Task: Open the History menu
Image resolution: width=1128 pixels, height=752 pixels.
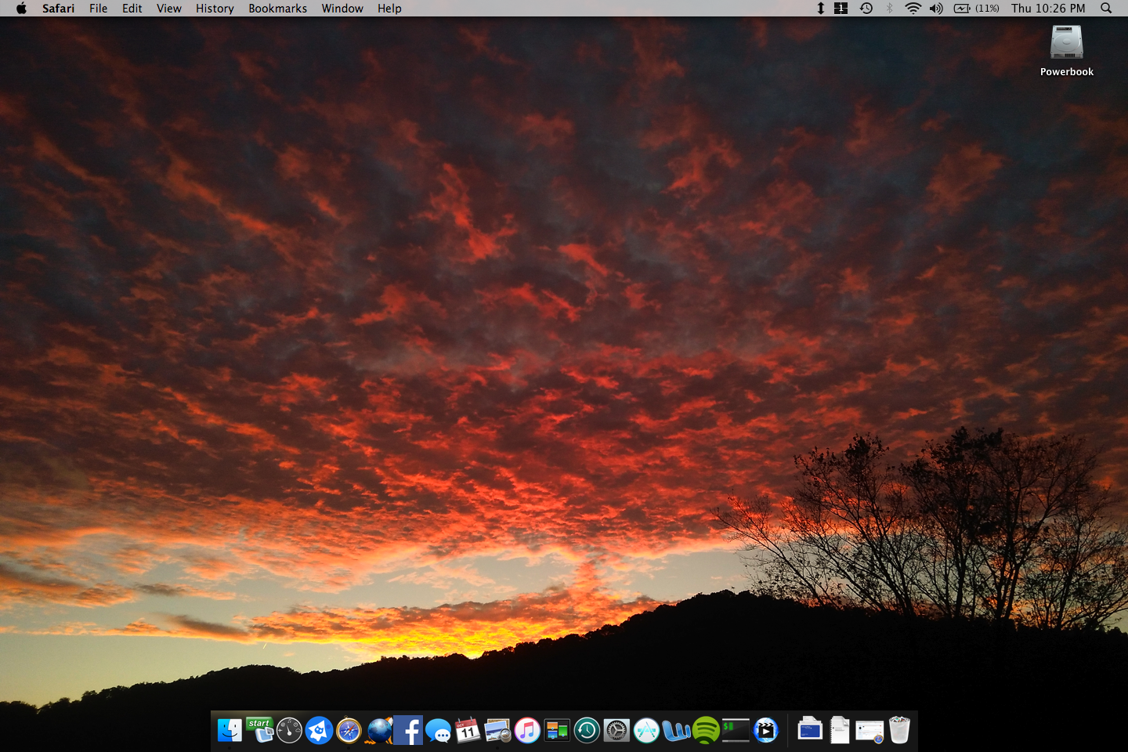Action: click(215, 9)
